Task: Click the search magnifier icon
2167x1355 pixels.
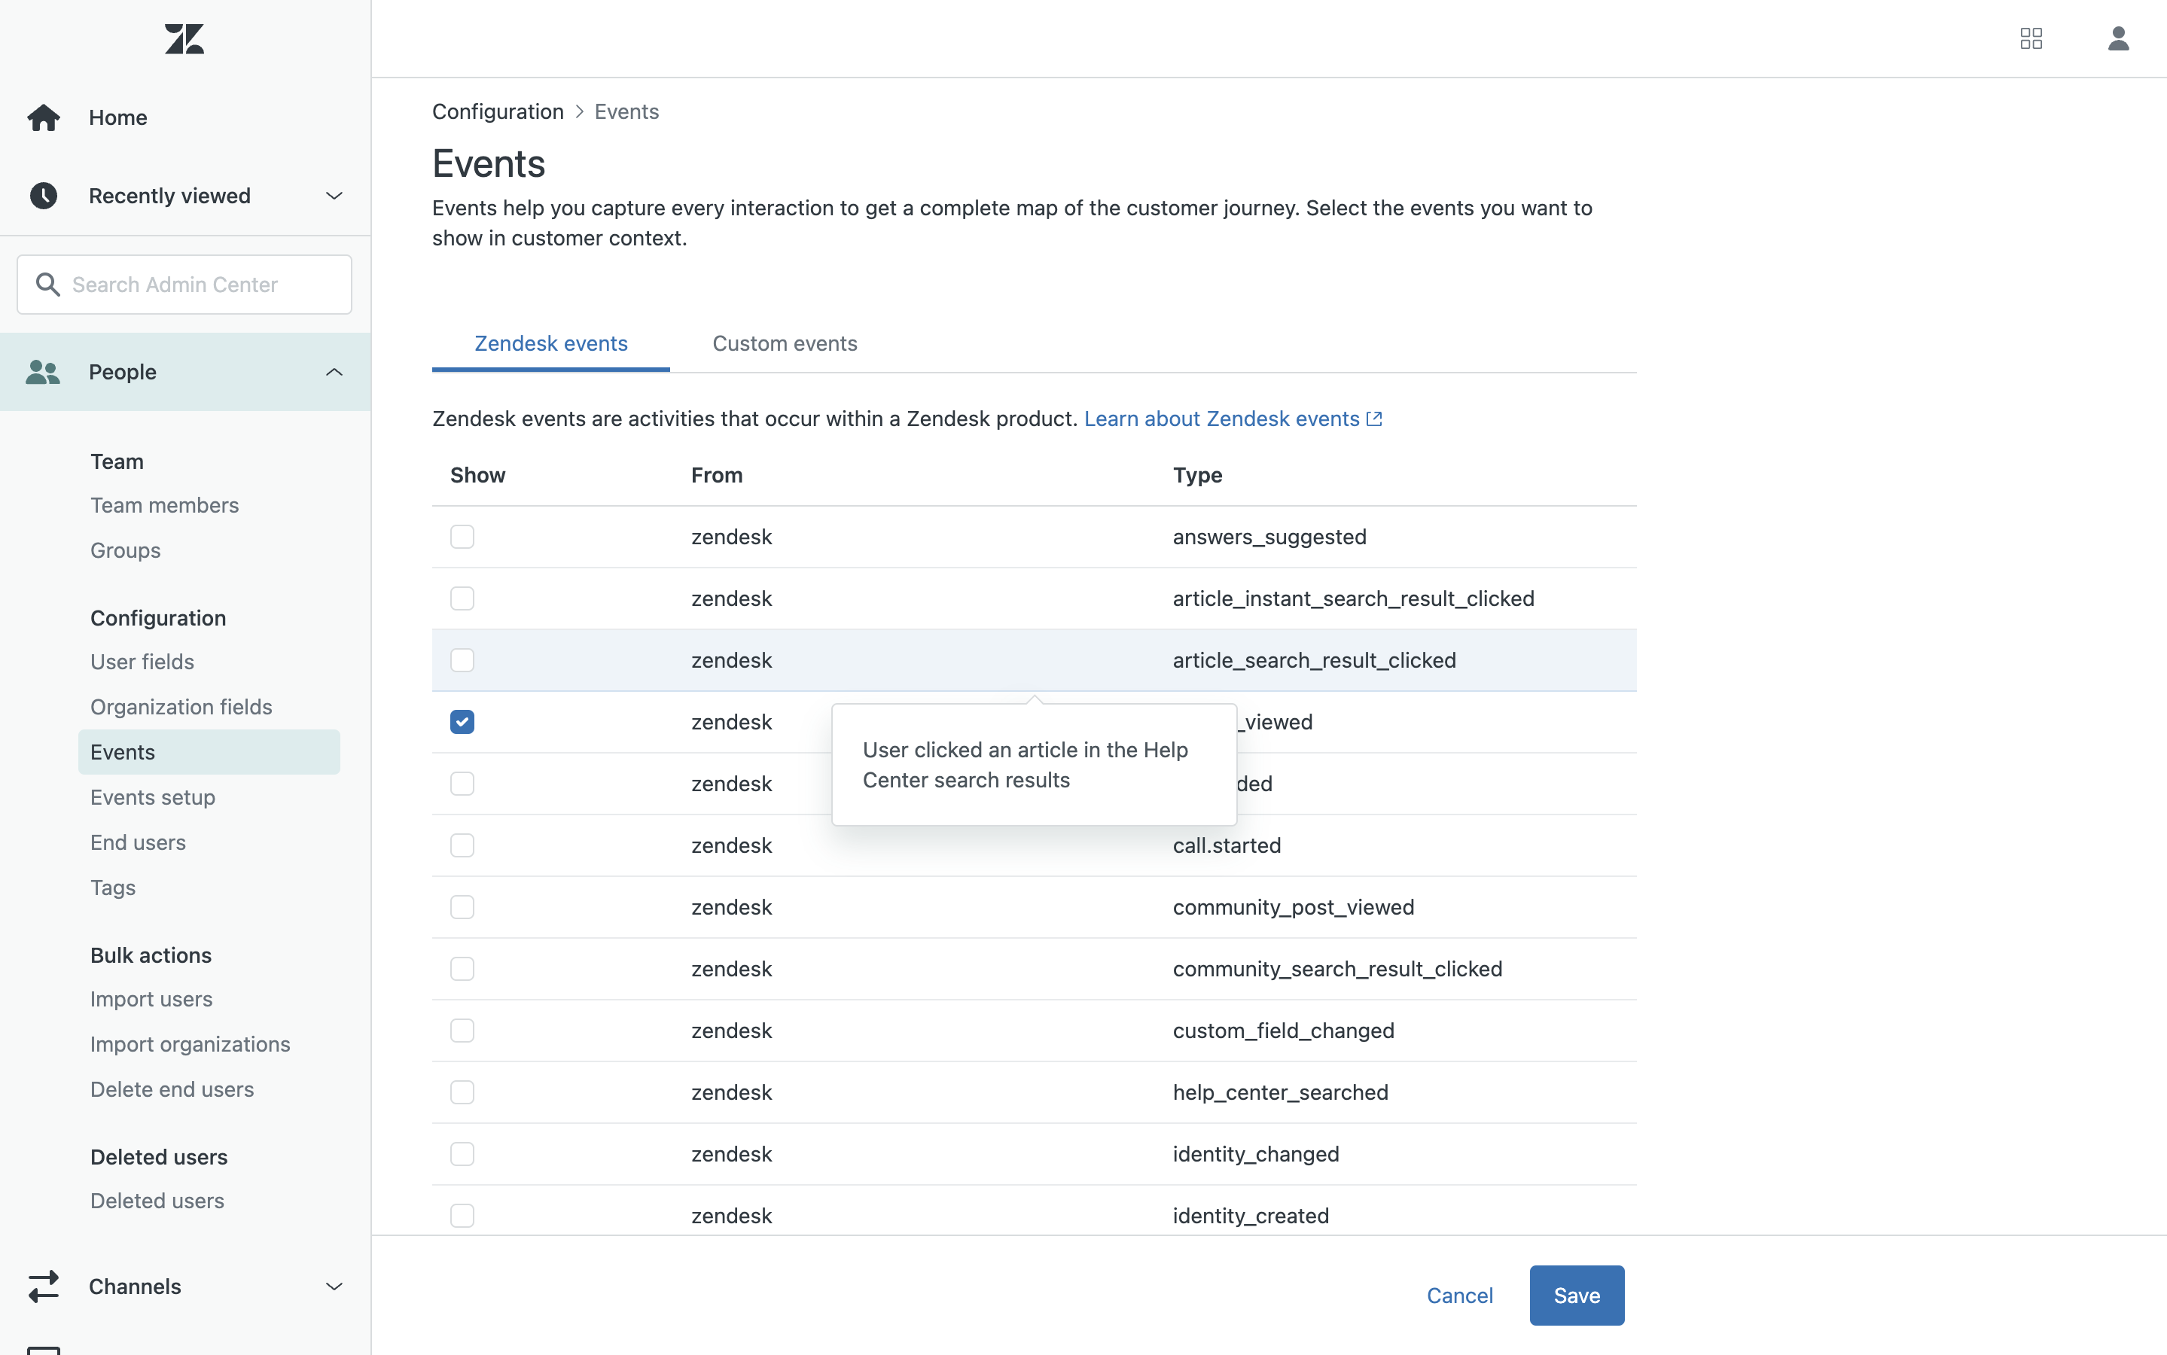Action: [x=47, y=284]
